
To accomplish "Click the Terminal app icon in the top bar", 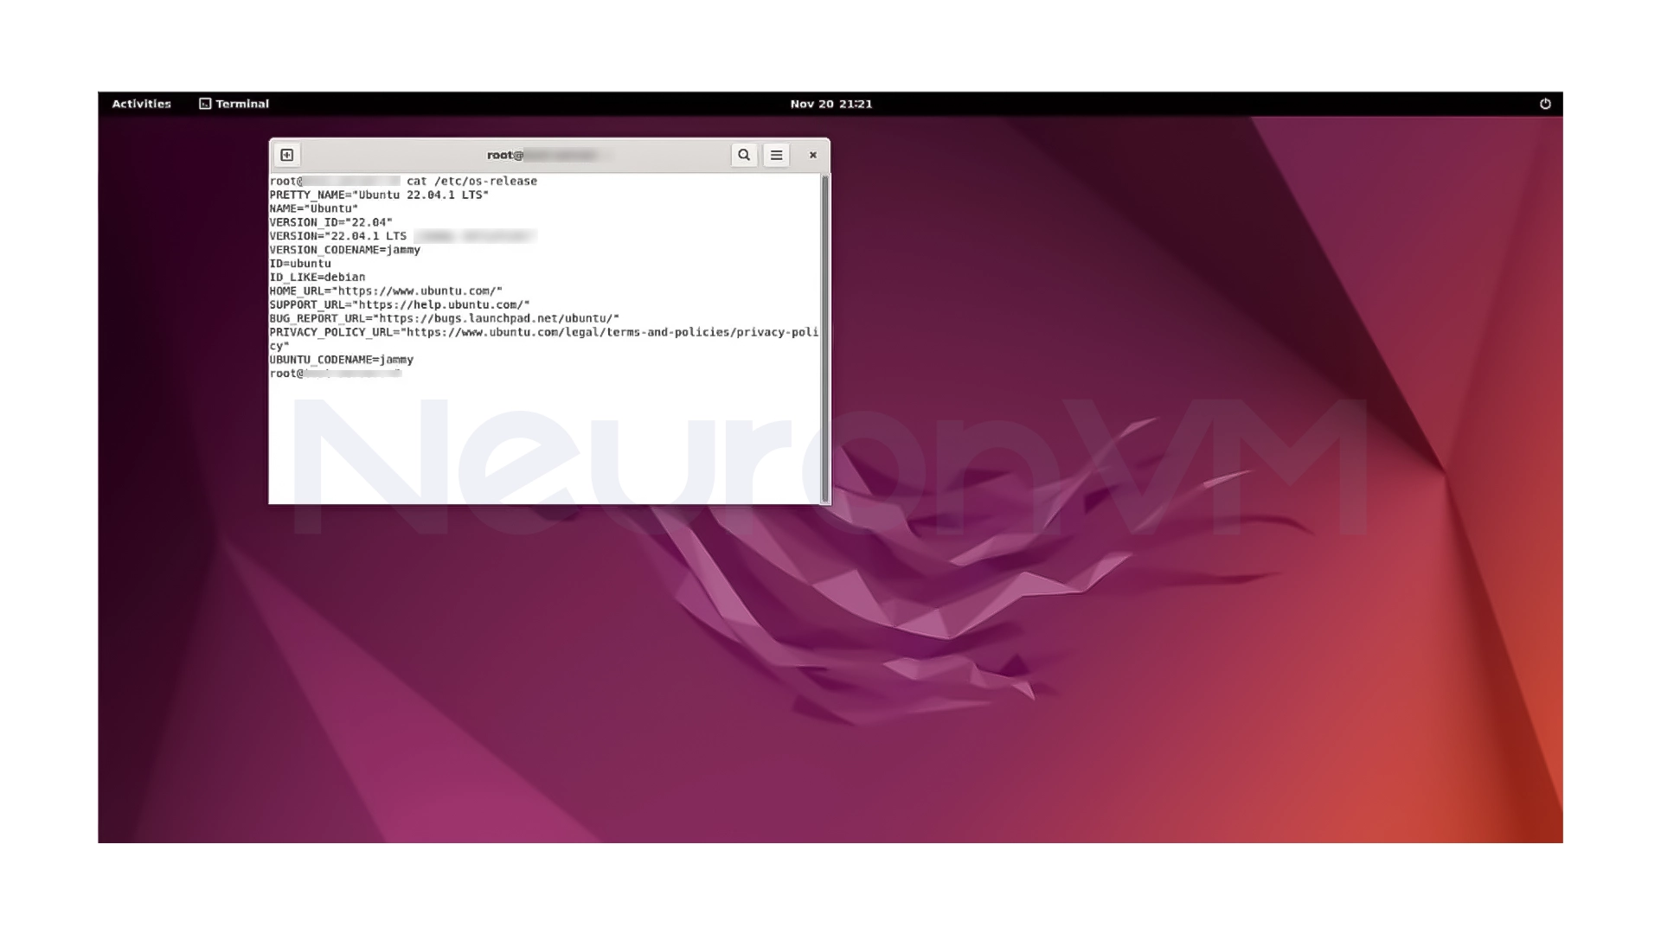I will pyautogui.click(x=205, y=103).
